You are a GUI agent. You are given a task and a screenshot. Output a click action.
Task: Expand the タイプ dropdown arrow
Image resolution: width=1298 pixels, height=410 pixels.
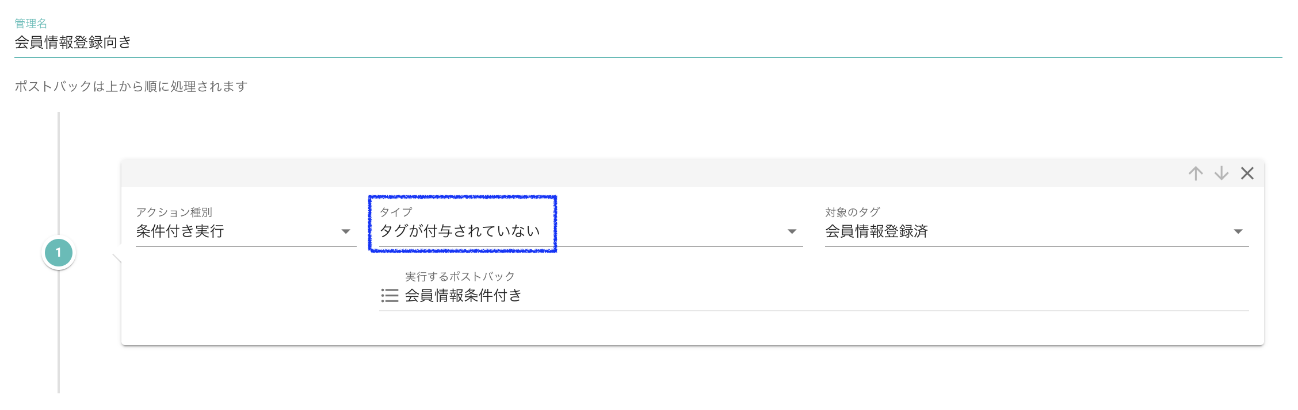(x=792, y=231)
